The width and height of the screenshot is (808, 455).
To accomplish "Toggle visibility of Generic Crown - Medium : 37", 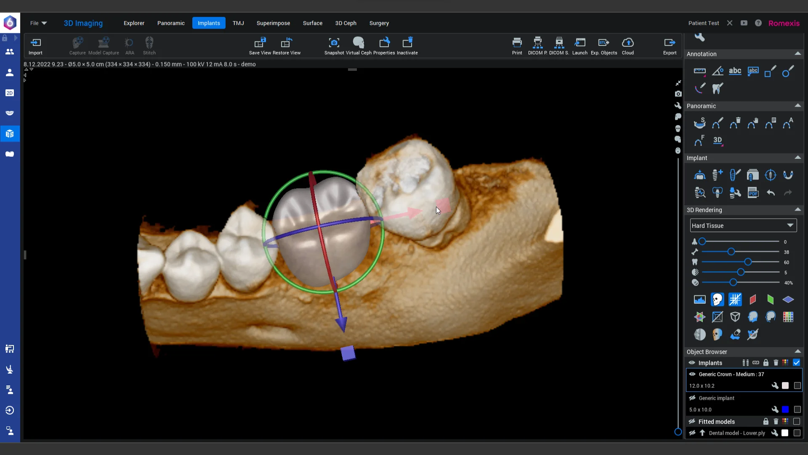I will point(692,374).
